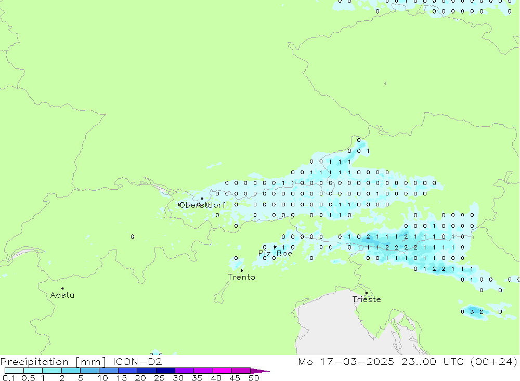Click the legend tick label 25
The width and height of the screenshot is (520, 381).
coord(160,378)
